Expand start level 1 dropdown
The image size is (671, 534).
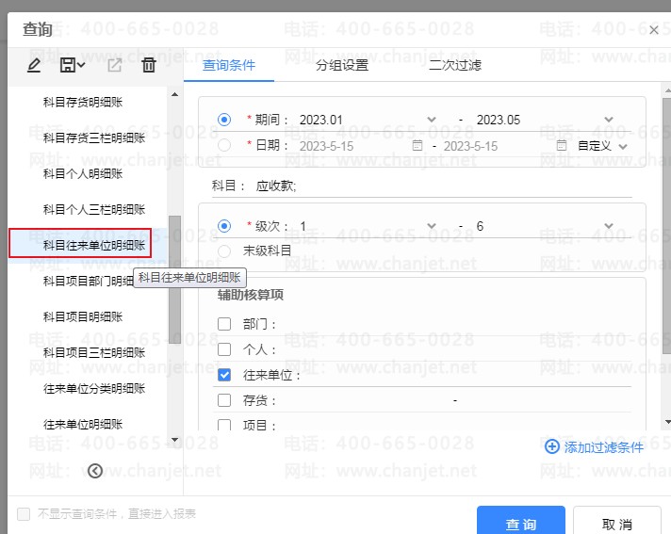(x=432, y=226)
